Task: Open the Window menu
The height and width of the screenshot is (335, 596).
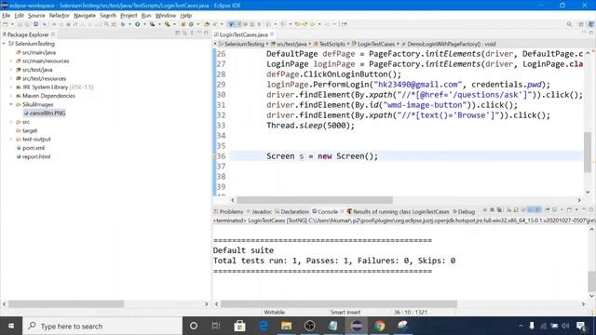Action: click(x=166, y=16)
